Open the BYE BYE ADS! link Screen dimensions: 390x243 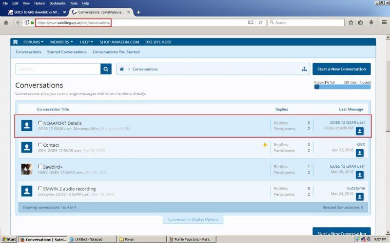click(x=158, y=42)
